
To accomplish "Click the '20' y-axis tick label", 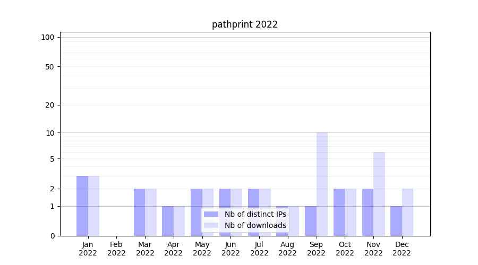I will (x=50, y=105).
